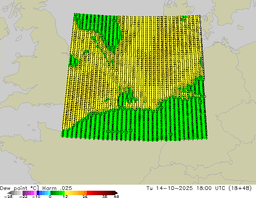Click the dark gray left arrow of legend

(x=9, y=193)
